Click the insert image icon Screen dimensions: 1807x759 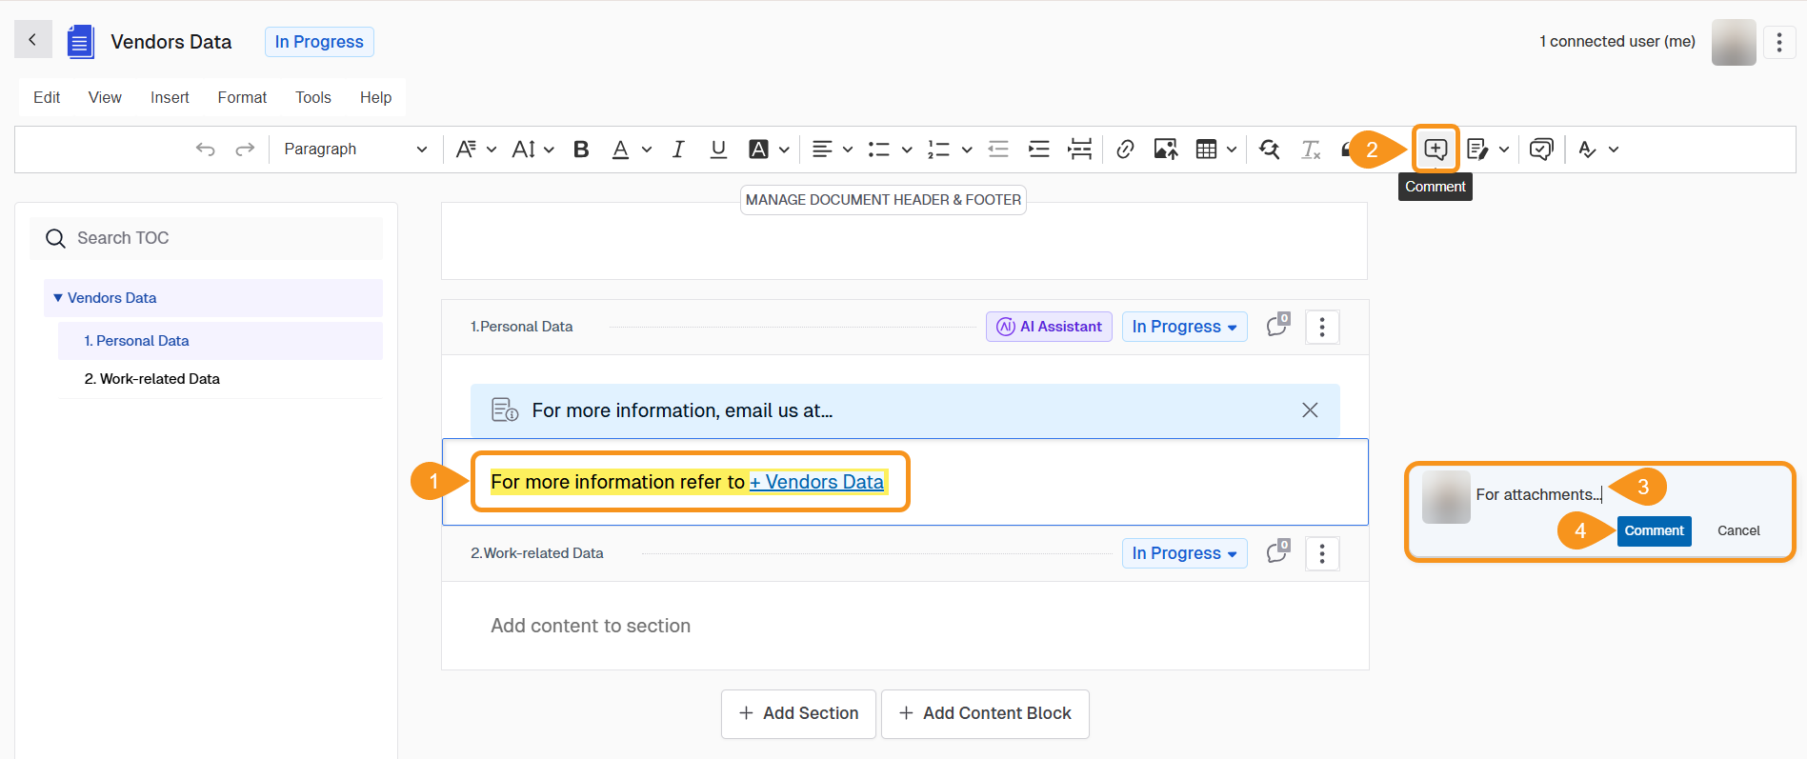[x=1165, y=150]
